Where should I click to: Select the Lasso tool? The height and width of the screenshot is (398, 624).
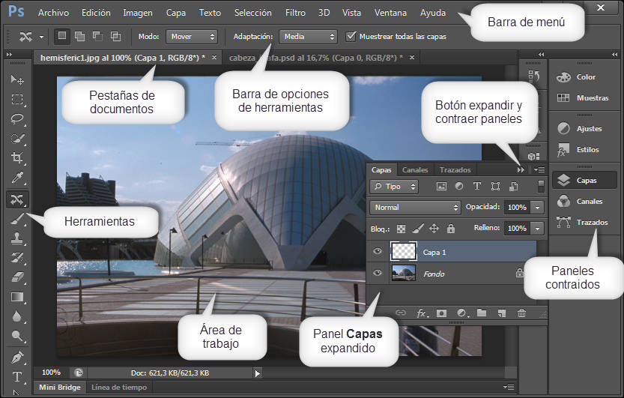[17, 118]
